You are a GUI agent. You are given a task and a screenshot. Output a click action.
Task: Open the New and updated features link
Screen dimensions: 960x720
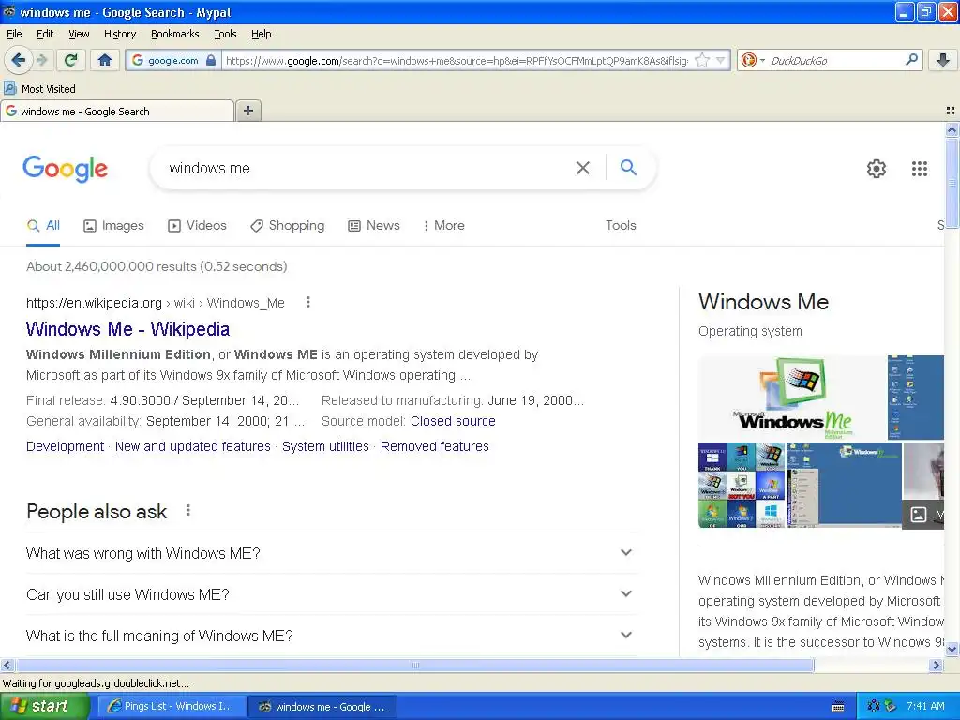(192, 446)
